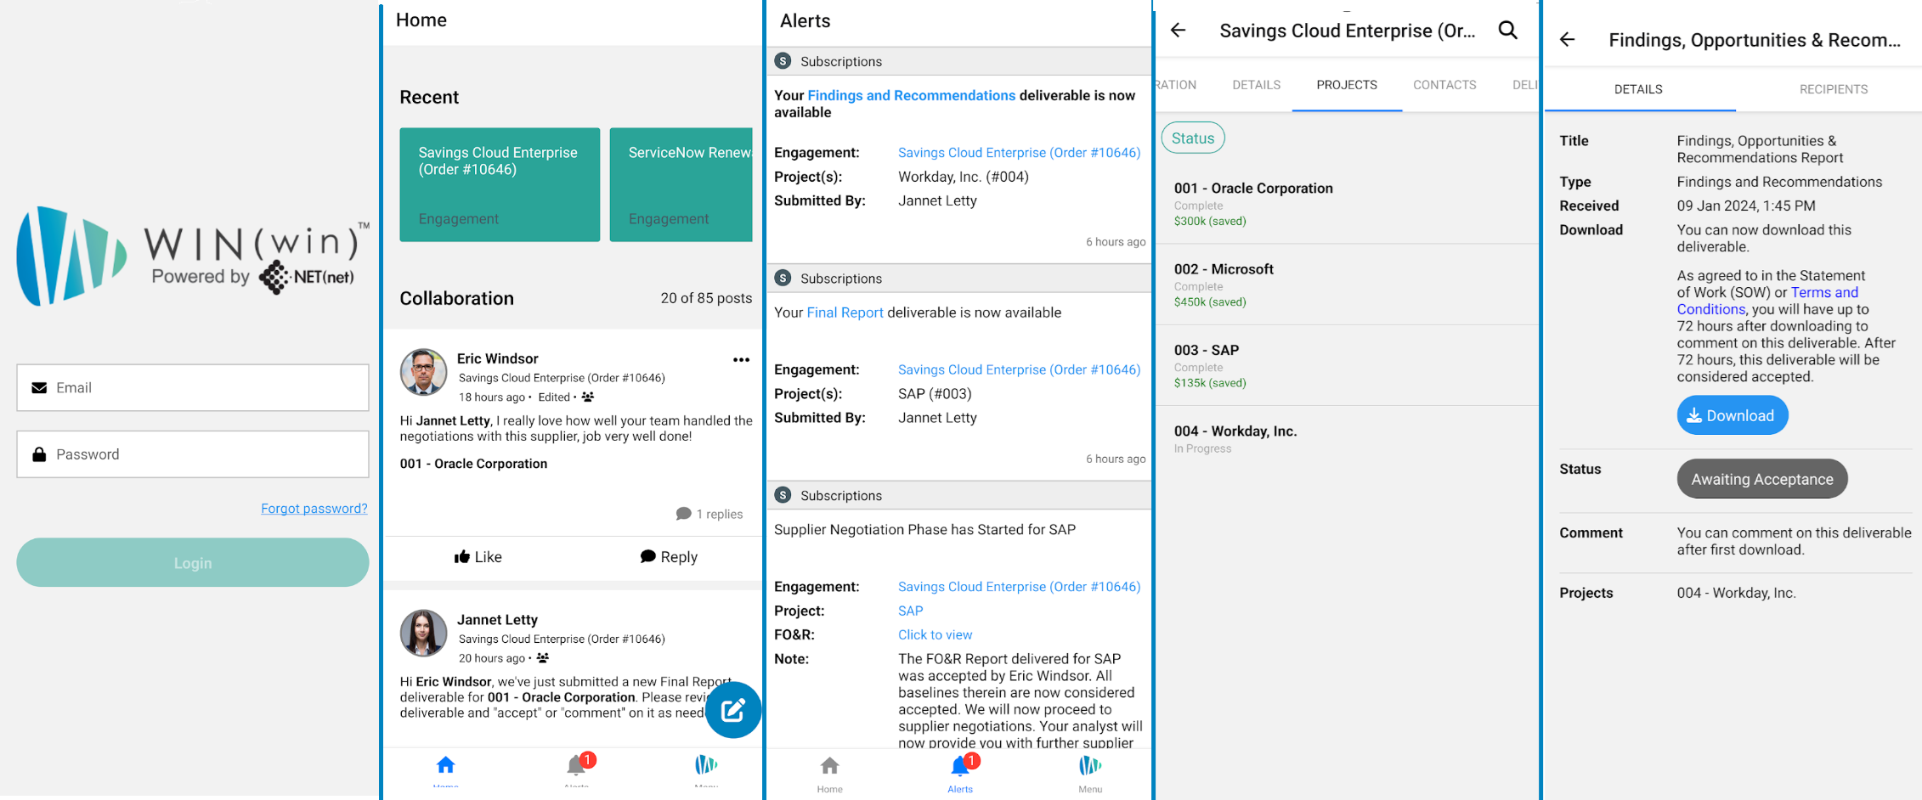Open the three-dot options on Eric Windsor's post

tap(741, 360)
